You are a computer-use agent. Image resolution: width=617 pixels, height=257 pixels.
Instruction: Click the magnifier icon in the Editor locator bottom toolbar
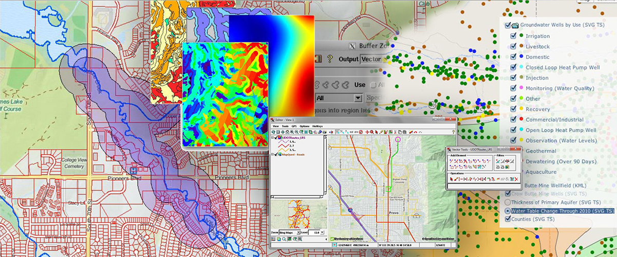point(284,239)
